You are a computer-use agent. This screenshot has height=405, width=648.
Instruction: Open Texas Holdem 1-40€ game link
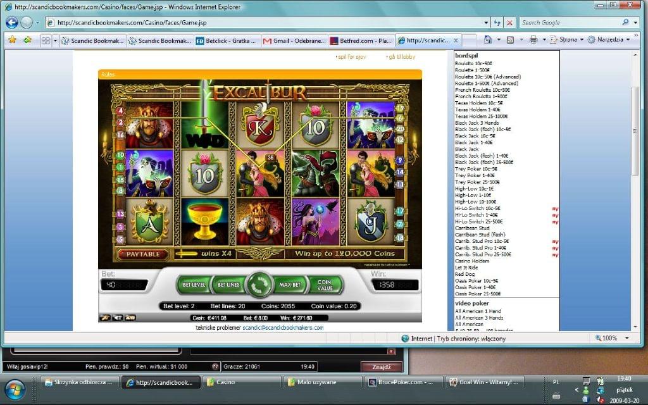[477, 110]
